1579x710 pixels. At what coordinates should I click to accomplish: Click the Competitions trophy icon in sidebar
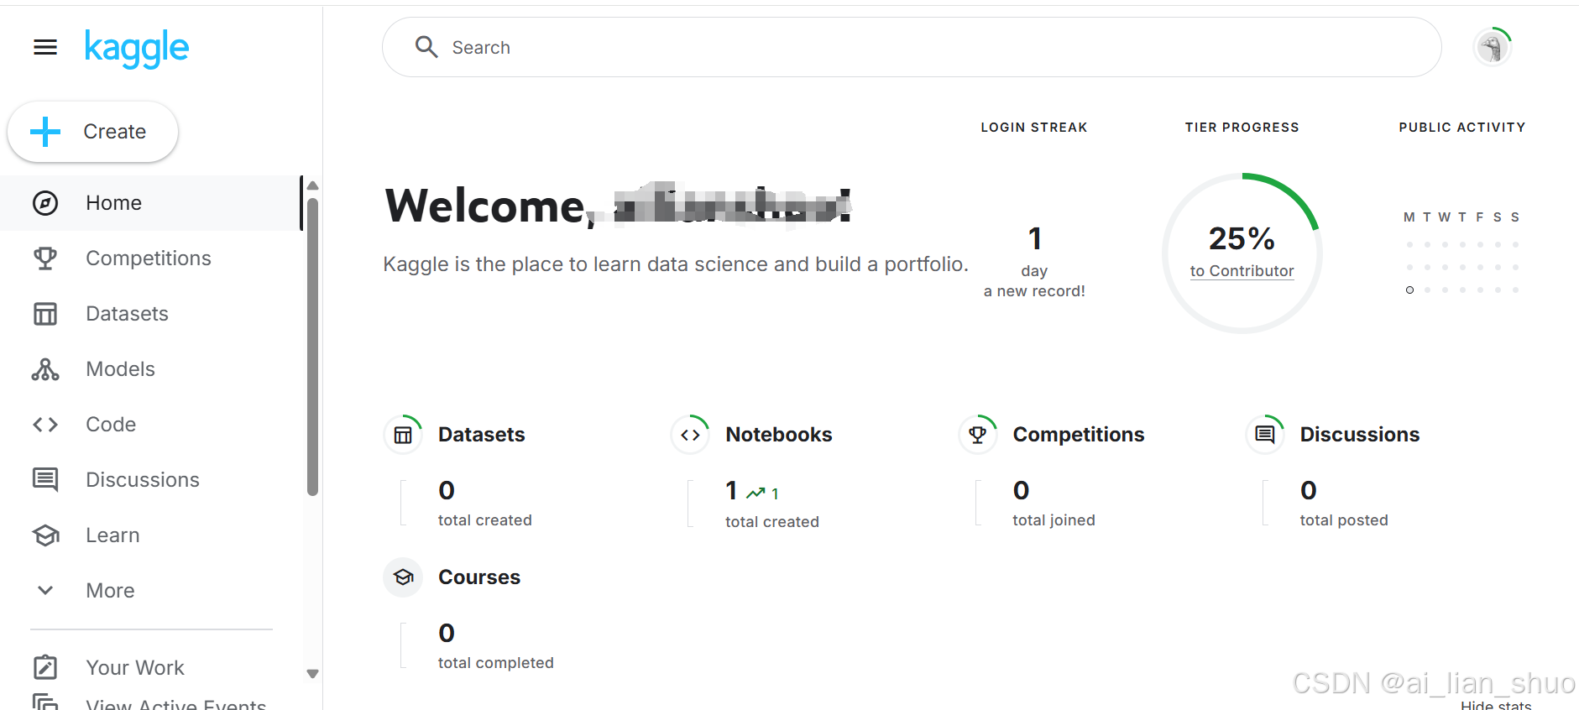(45, 258)
